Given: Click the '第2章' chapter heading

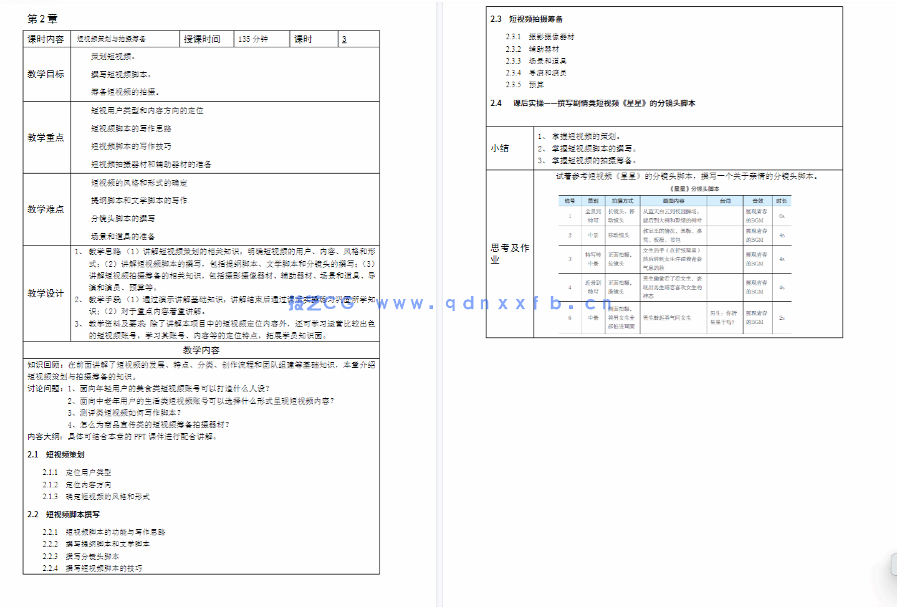Looking at the screenshot, I should [42, 19].
